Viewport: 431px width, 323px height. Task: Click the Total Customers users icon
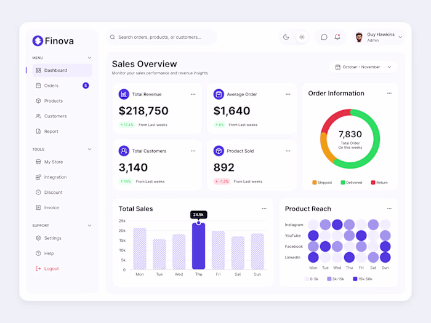coord(124,151)
